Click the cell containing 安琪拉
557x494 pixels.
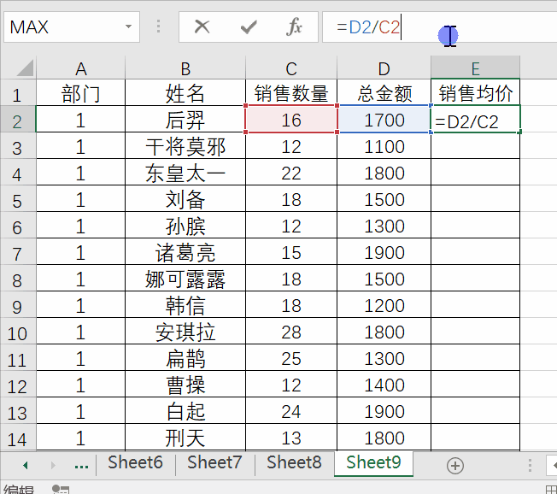(185, 332)
